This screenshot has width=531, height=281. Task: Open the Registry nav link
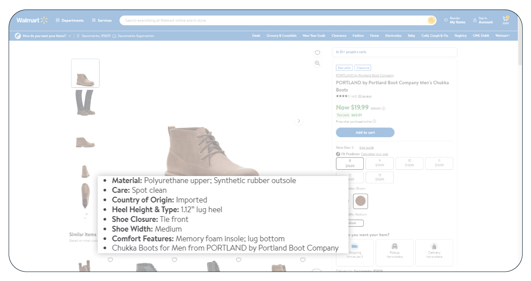click(460, 36)
